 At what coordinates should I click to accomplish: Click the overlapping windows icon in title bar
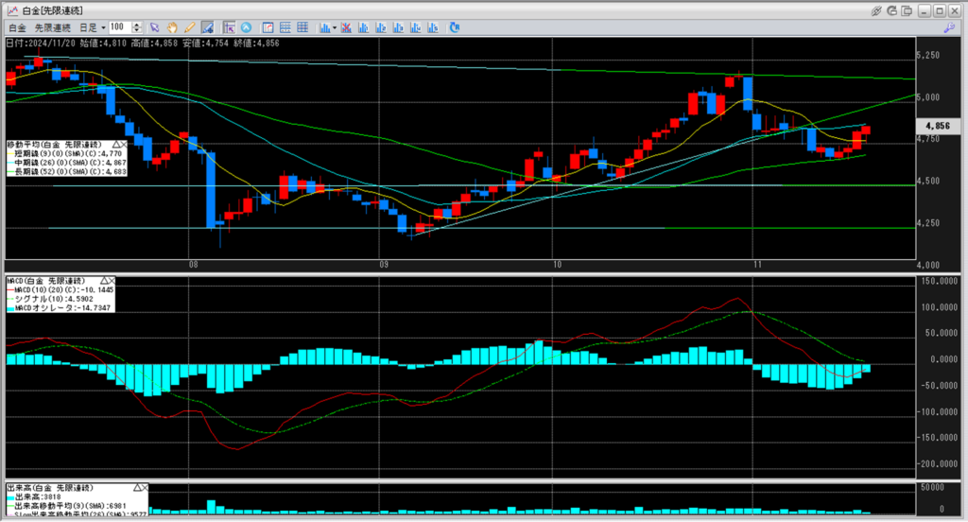coord(907,10)
